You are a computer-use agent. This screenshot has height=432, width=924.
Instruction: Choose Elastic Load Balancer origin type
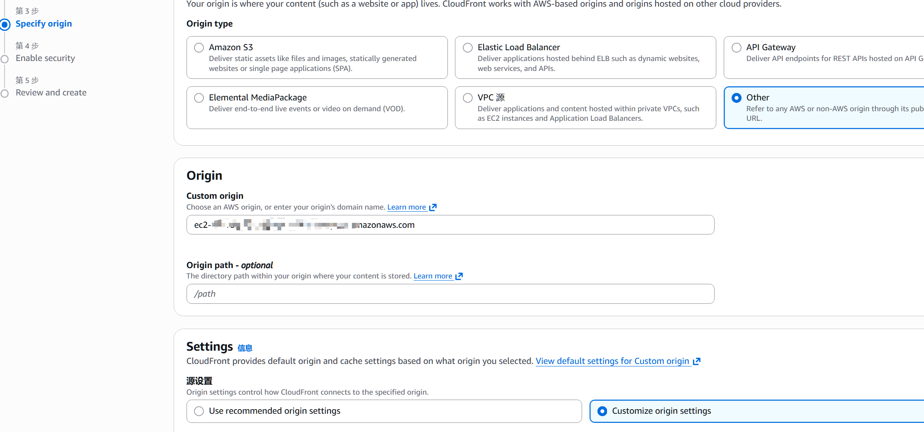coord(468,48)
